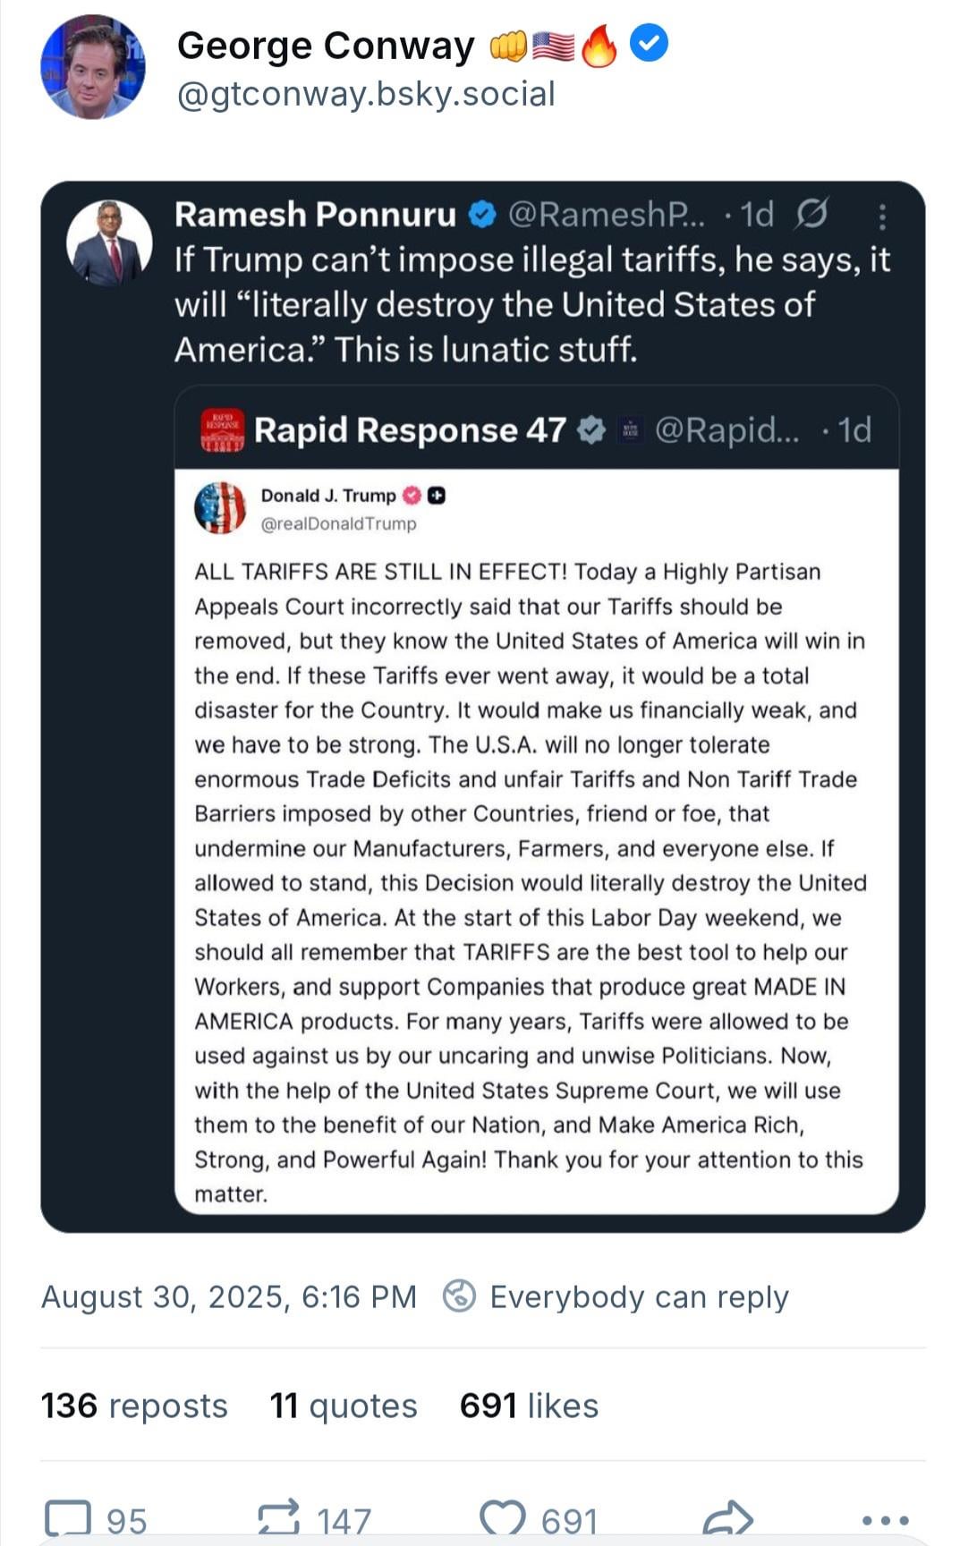Open the @realDonaldTrump handle

[x=338, y=523]
